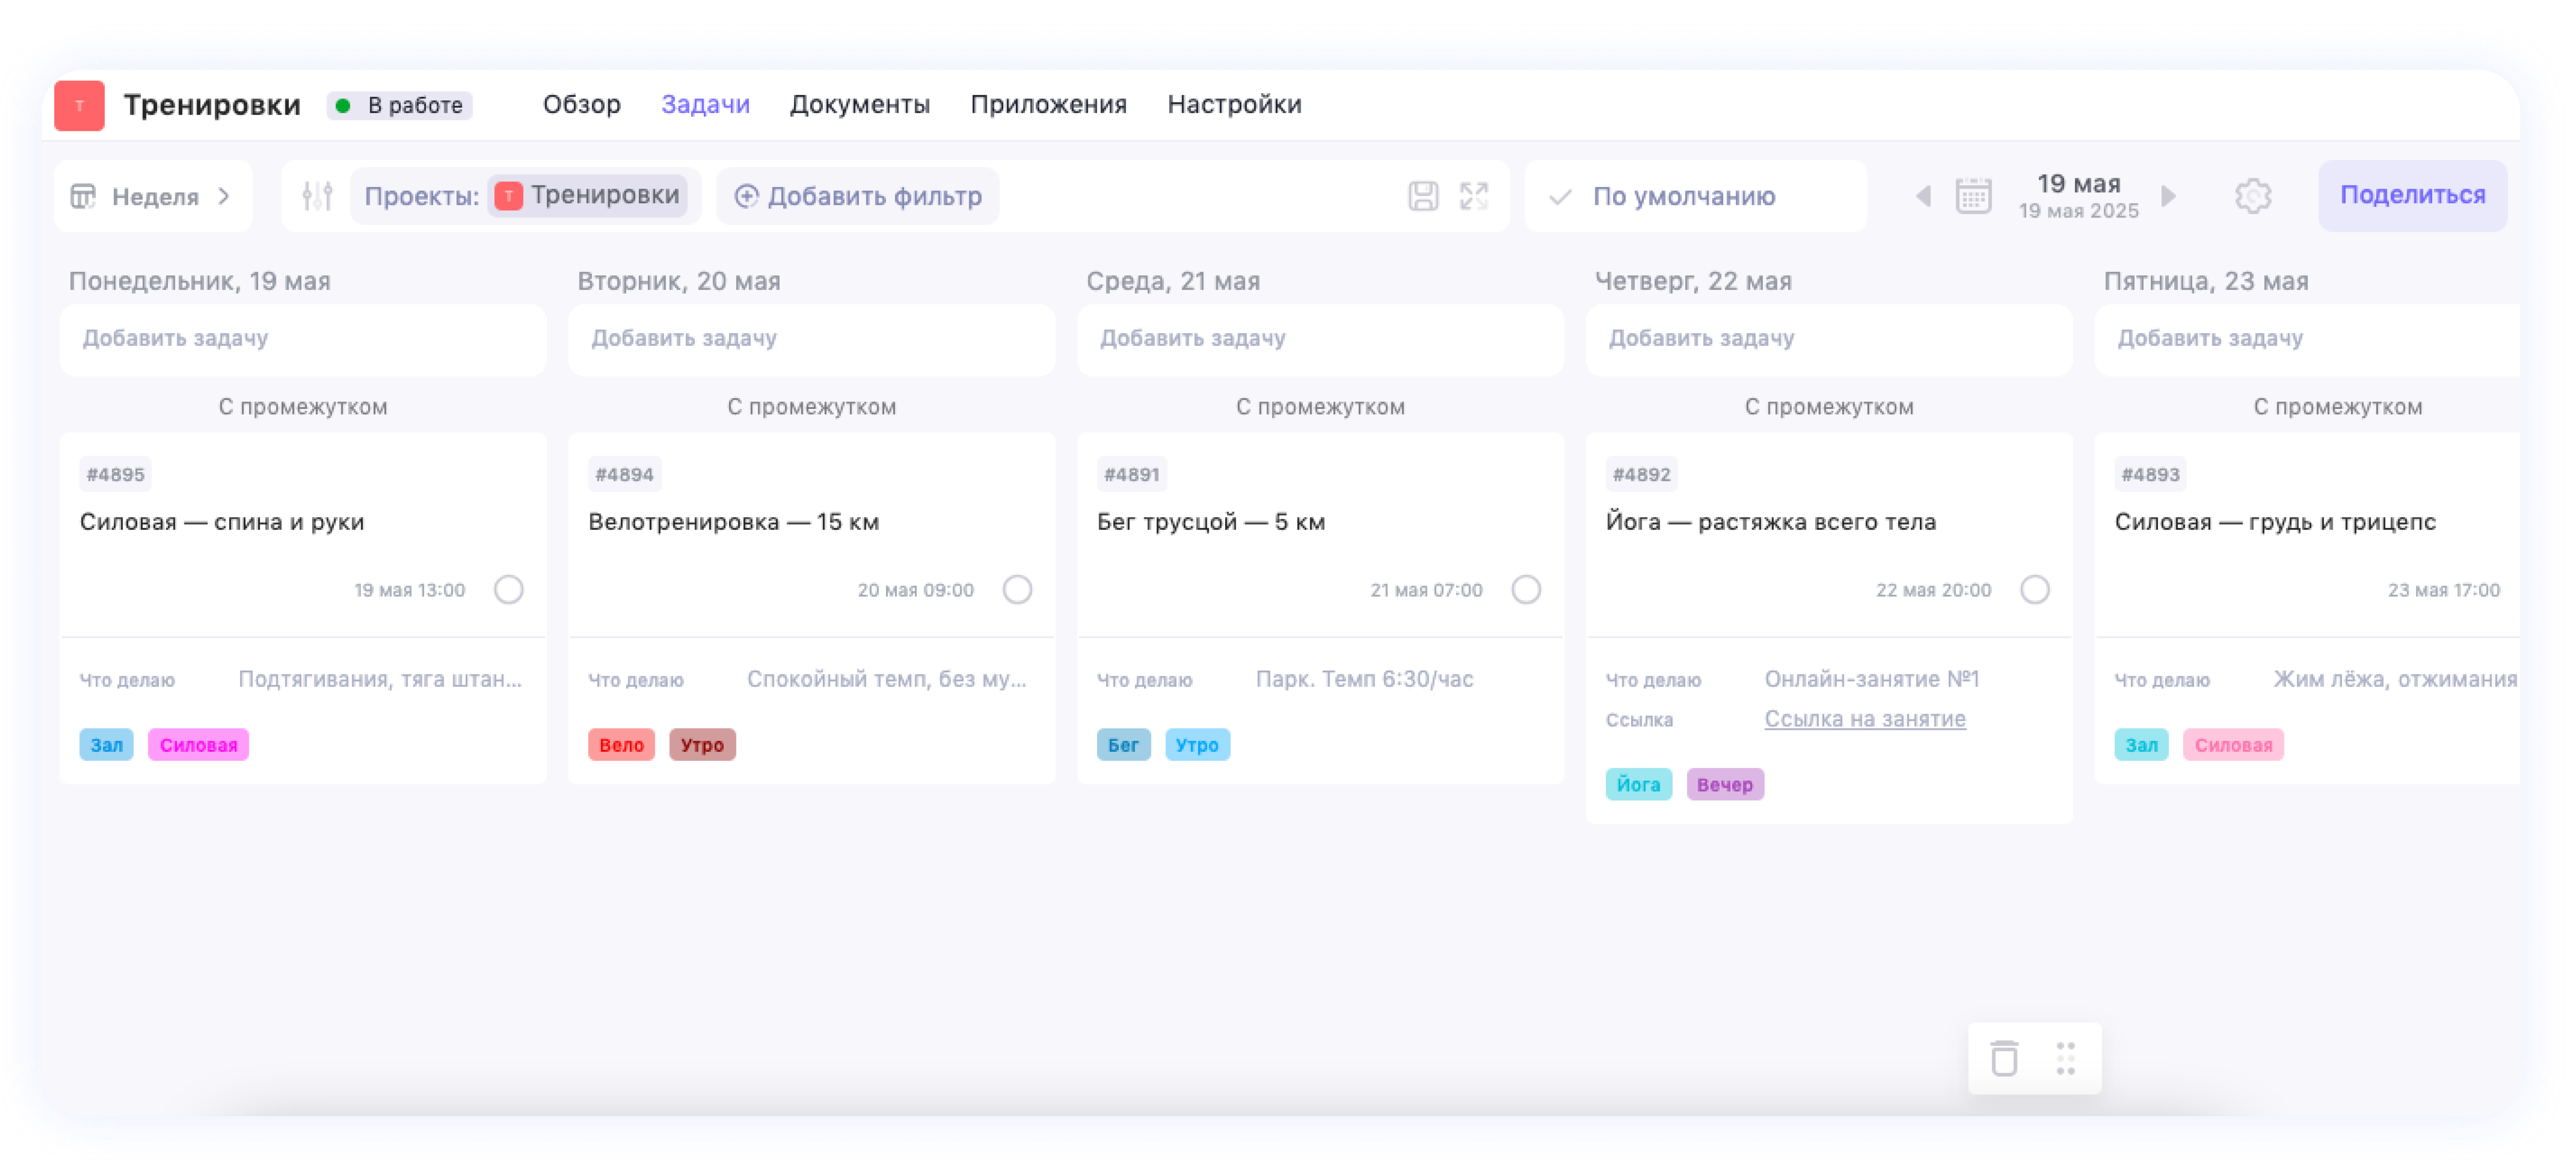Open the calendar date picker icon
The width and height of the screenshot is (2576, 1172).
pyautogui.click(x=1973, y=196)
